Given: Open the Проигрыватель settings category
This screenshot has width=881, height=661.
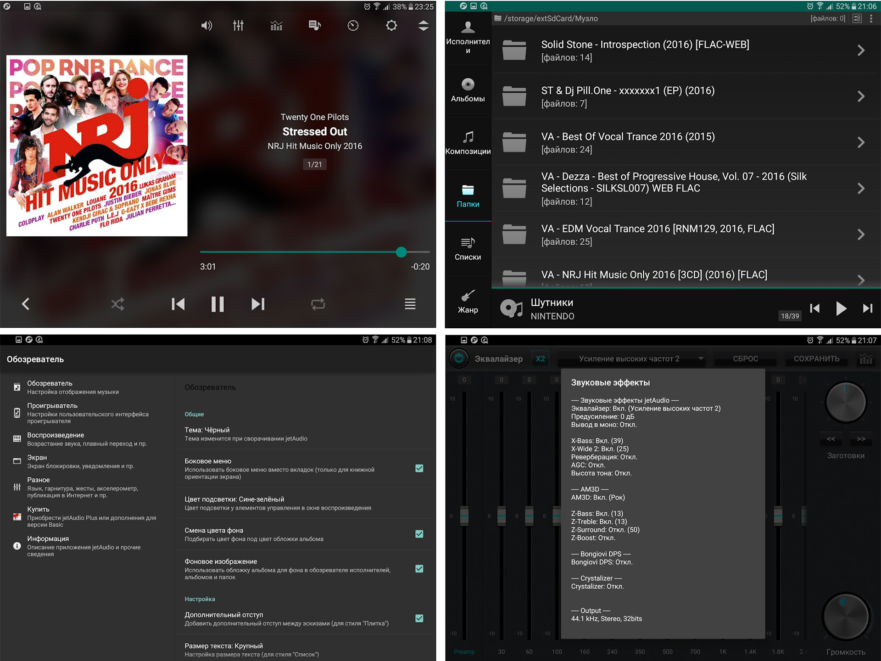Looking at the screenshot, I should coord(87,413).
